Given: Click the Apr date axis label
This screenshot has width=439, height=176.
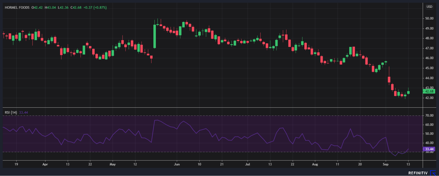Looking at the screenshot, I should click(45, 164).
